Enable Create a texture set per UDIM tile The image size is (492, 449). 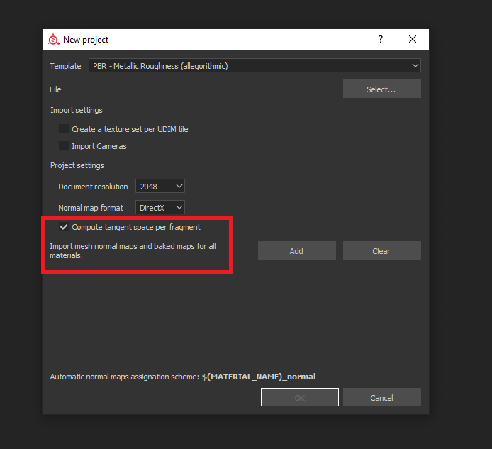click(x=64, y=128)
